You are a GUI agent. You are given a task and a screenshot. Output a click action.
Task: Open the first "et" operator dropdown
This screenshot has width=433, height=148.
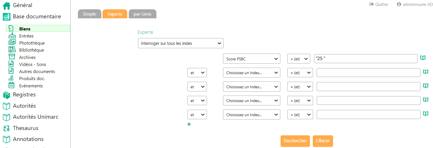(x=197, y=73)
